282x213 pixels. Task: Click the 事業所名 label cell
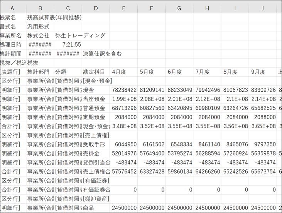(13, 35)
